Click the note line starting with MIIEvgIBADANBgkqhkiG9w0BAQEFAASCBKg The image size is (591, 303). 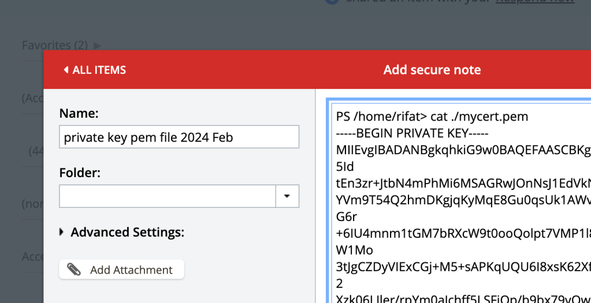tap(463, 150)
